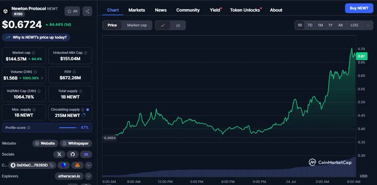This screenshot has width=377, height=185.
Task: Open the About tab
Action: [276, 10]
